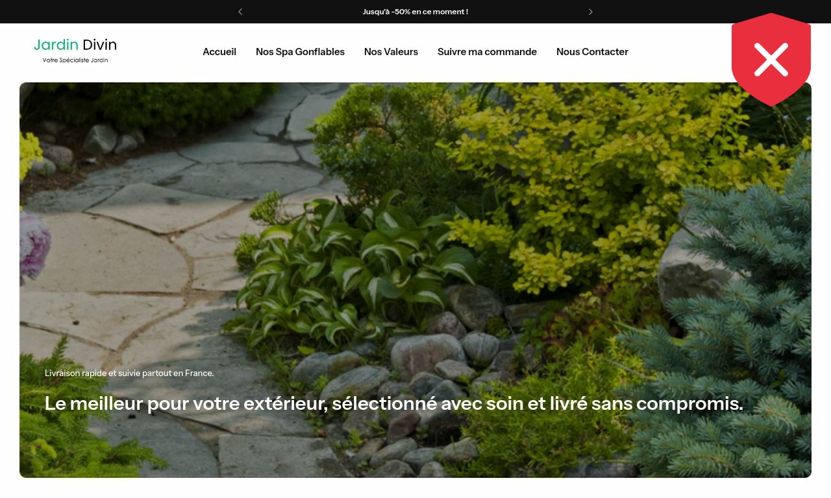Viewport: 831px width, 498px height.
Task: Advance to next announcement with right chevron
Action: pyautogui.click(x=590, y=12)
